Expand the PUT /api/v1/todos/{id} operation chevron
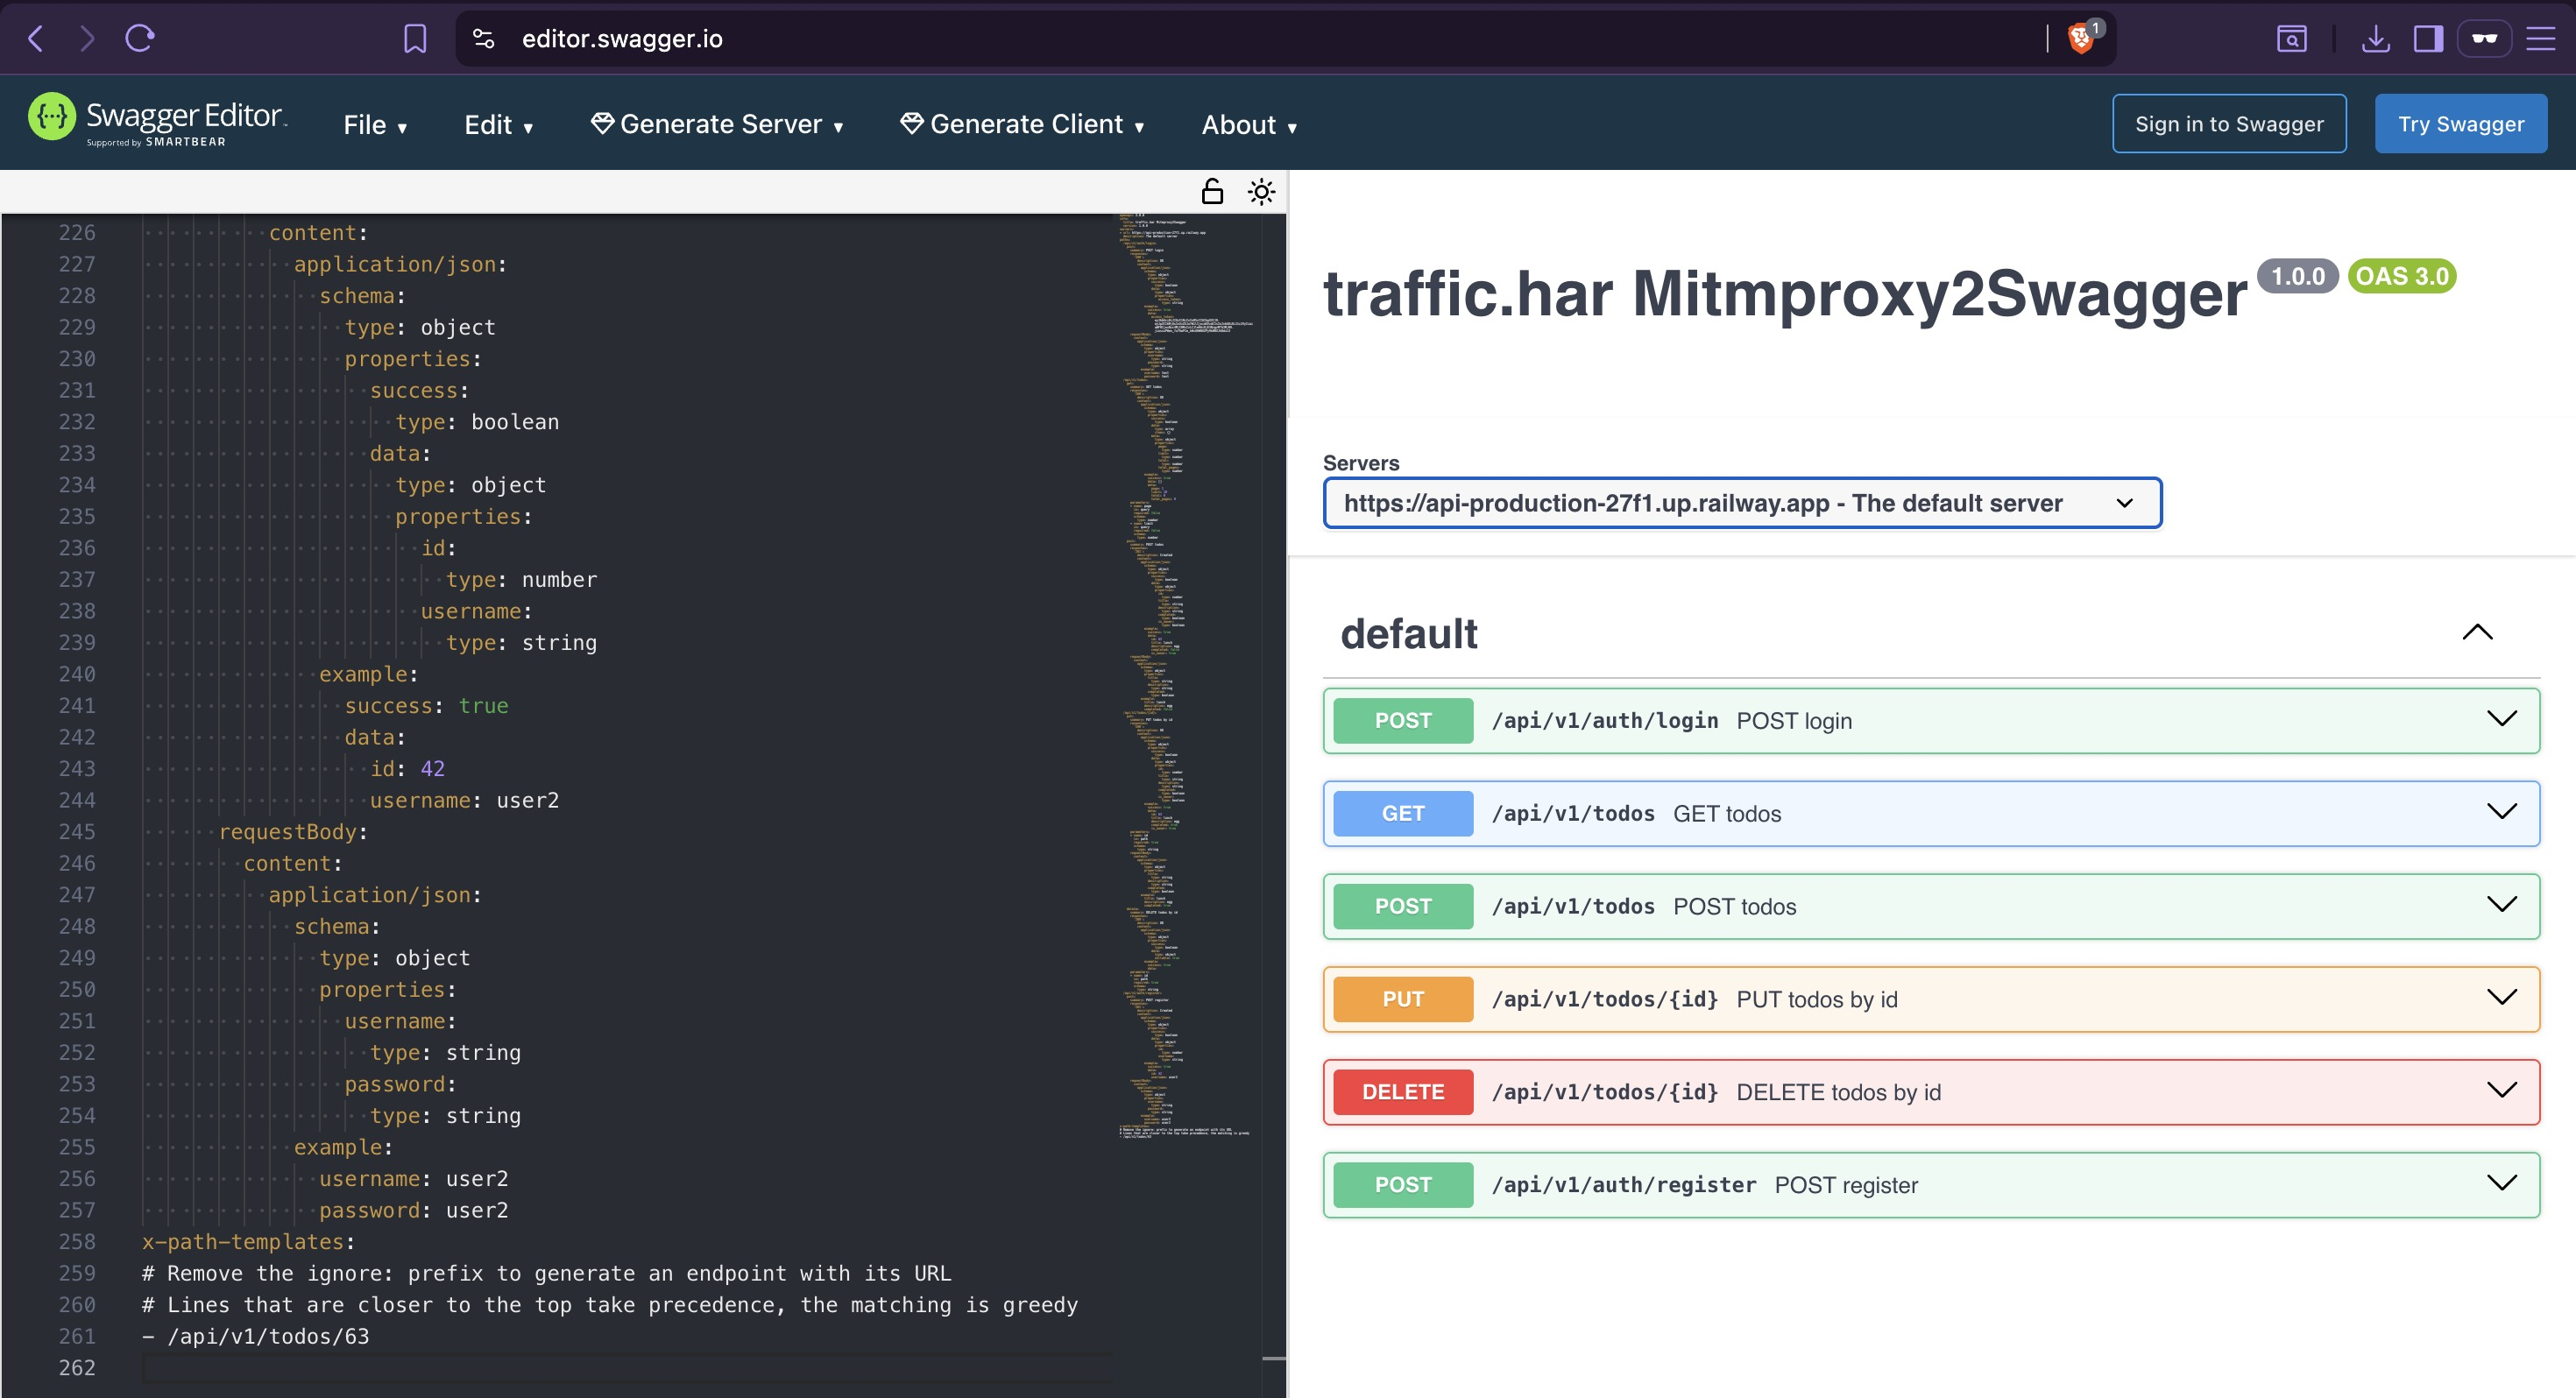The image size is (2576, 1398). click(x=2501, y=998)
